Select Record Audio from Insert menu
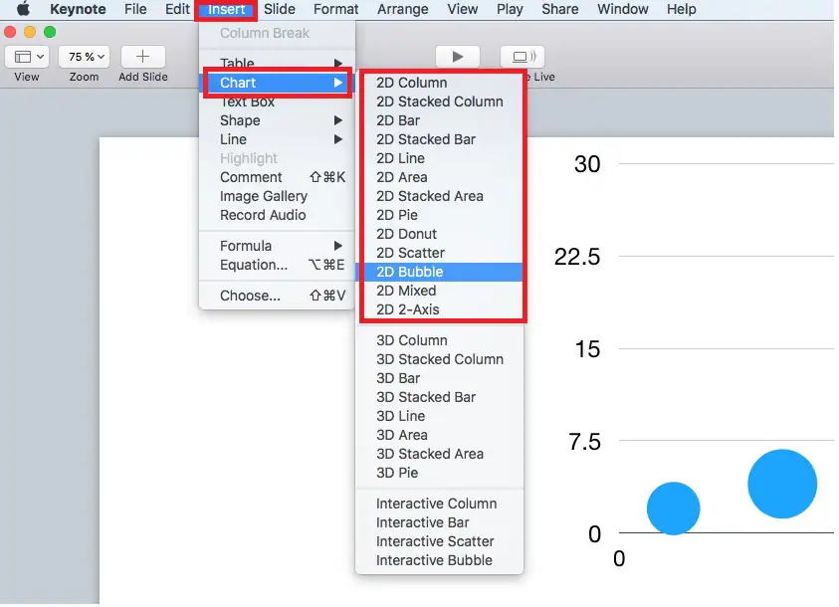This screenshot has height=607, width=839. pyautogui.click(x=263, y=215)
